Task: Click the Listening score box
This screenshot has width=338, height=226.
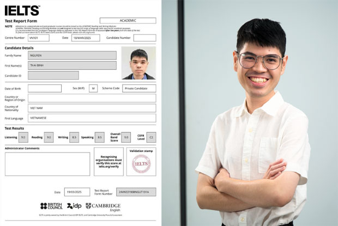Action: click(23, 138)
